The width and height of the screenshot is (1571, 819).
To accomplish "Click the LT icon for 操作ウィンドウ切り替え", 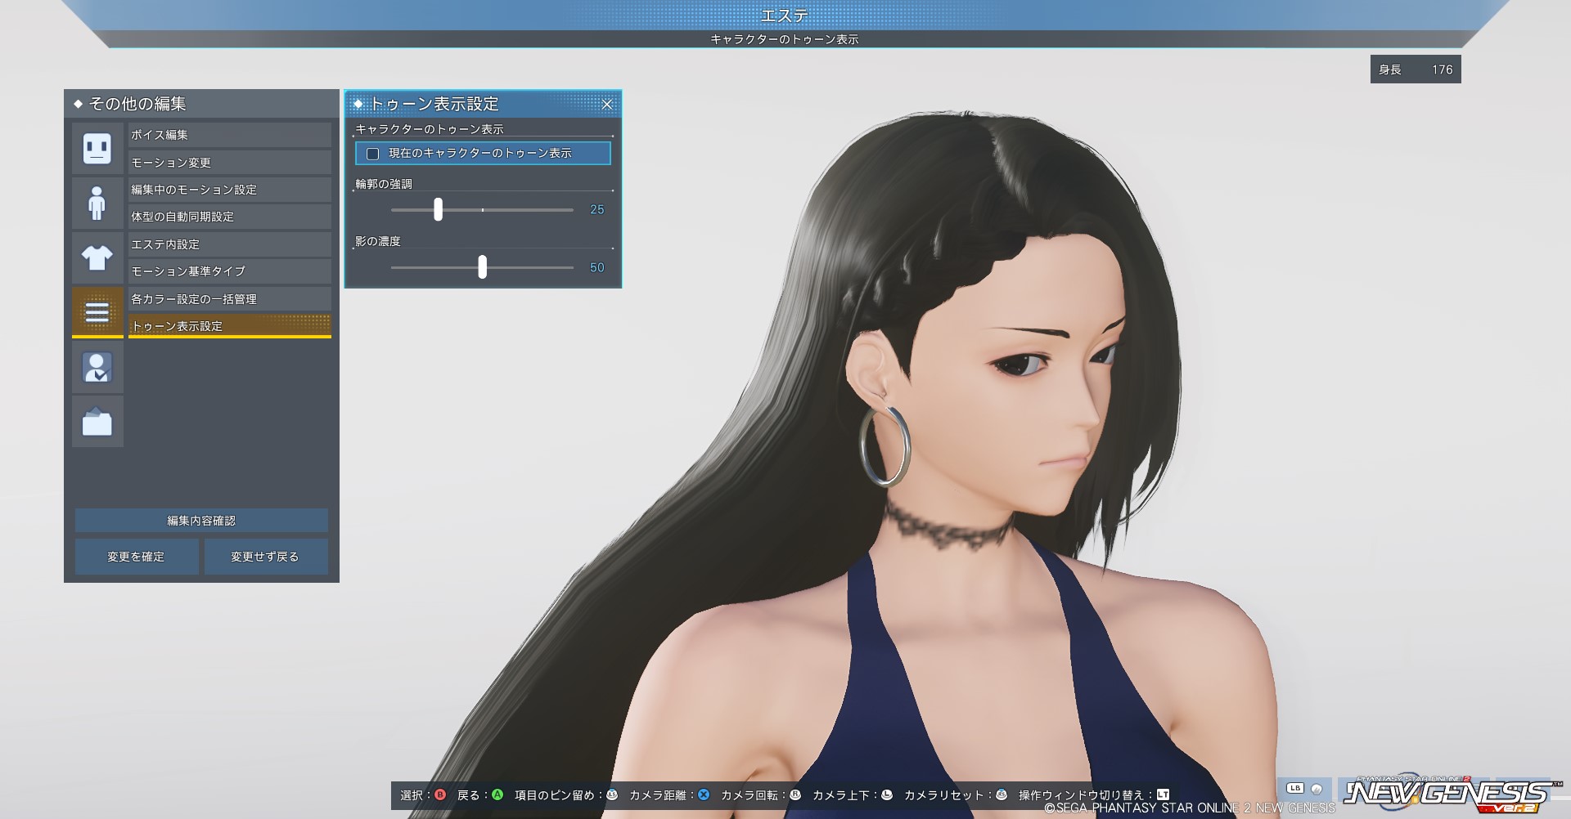I will [1164, 794].
